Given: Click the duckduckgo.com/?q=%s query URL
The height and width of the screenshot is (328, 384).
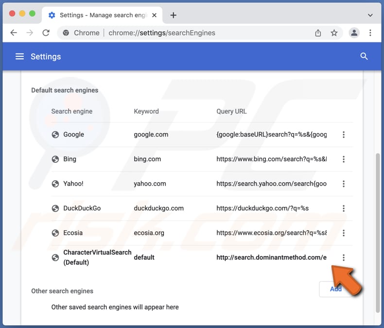Looking at the screenshot, I should click(262, 208).
